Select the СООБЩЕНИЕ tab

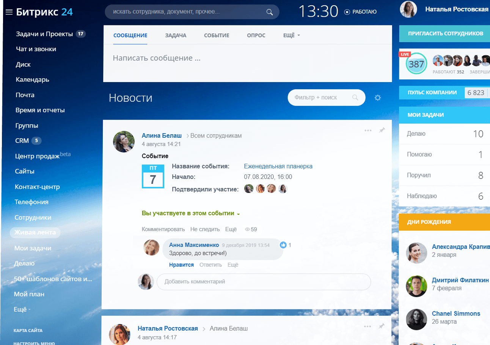[x=130, y=36]
